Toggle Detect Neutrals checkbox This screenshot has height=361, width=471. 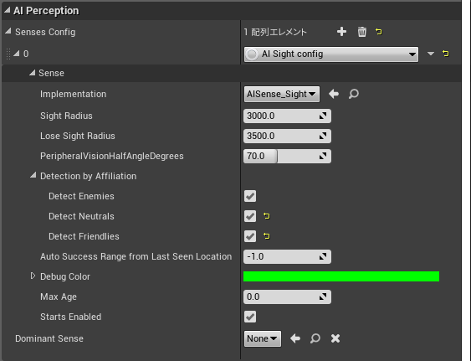250,216
